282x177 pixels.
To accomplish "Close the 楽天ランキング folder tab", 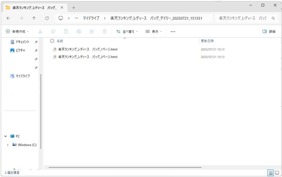I will pyautogui.click(x=62, y=7).
